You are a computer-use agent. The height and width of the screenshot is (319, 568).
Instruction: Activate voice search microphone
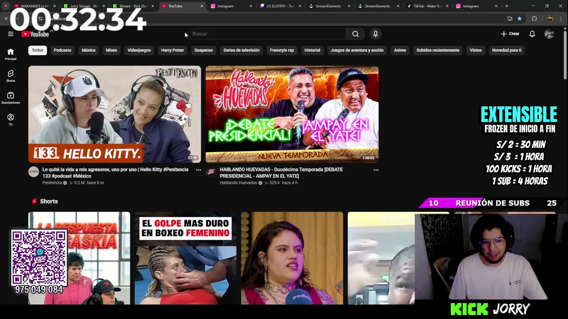tap(375, 34)
